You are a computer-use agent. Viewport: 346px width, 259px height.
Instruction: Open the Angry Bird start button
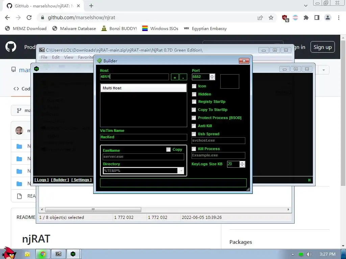pos(8,253)
